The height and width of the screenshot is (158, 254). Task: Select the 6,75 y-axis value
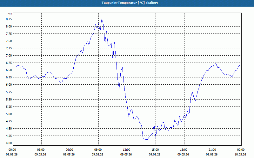[9, 63]
